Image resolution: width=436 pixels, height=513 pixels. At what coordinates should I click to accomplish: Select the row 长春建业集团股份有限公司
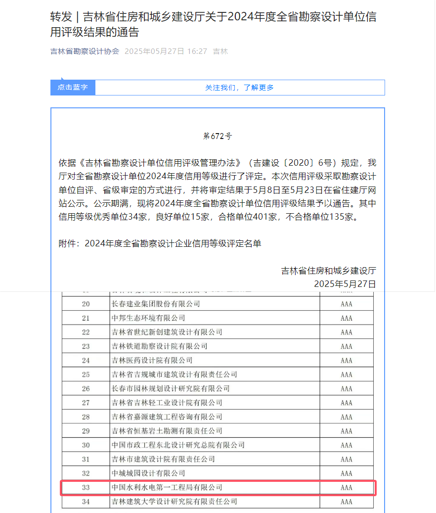pos(218,304)
